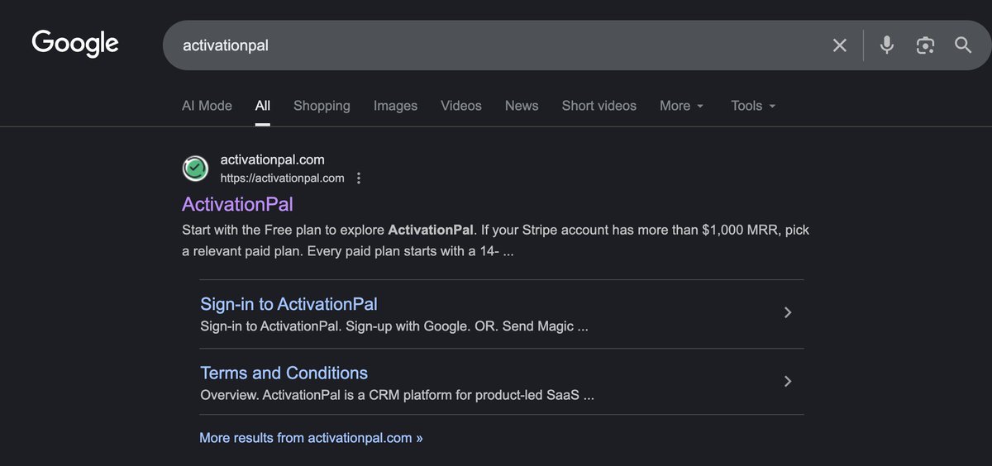This screenshot has width=992, height=466.
Task: Expand the More dropdown in search tabs
Action: click(x=682, y=106)
